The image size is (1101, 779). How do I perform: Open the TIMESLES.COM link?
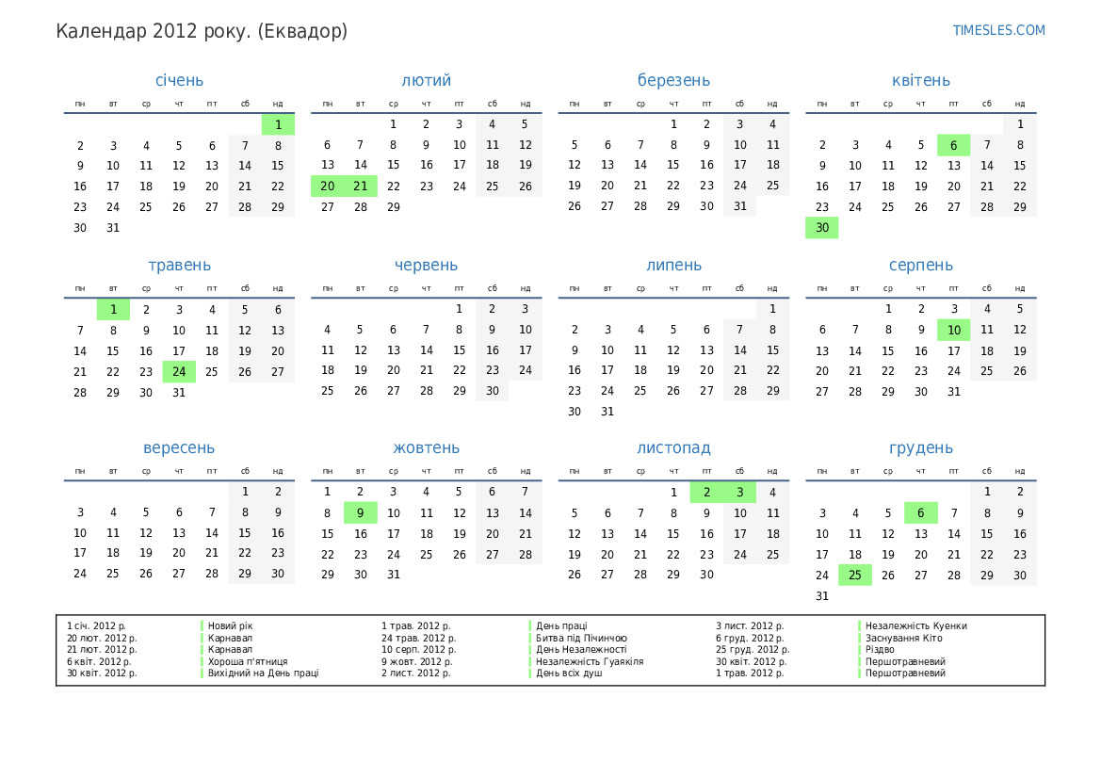click(x=998, y=30)
